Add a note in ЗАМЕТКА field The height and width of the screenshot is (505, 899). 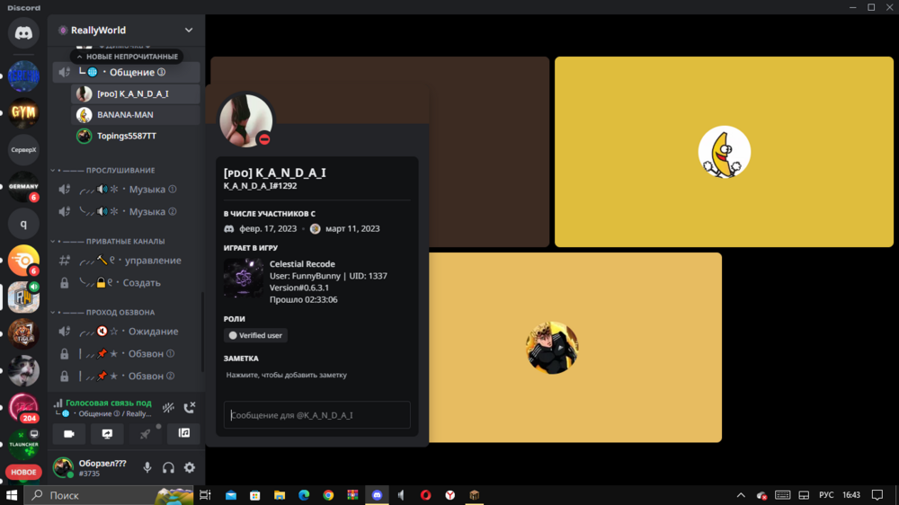[x=316, y=375]
